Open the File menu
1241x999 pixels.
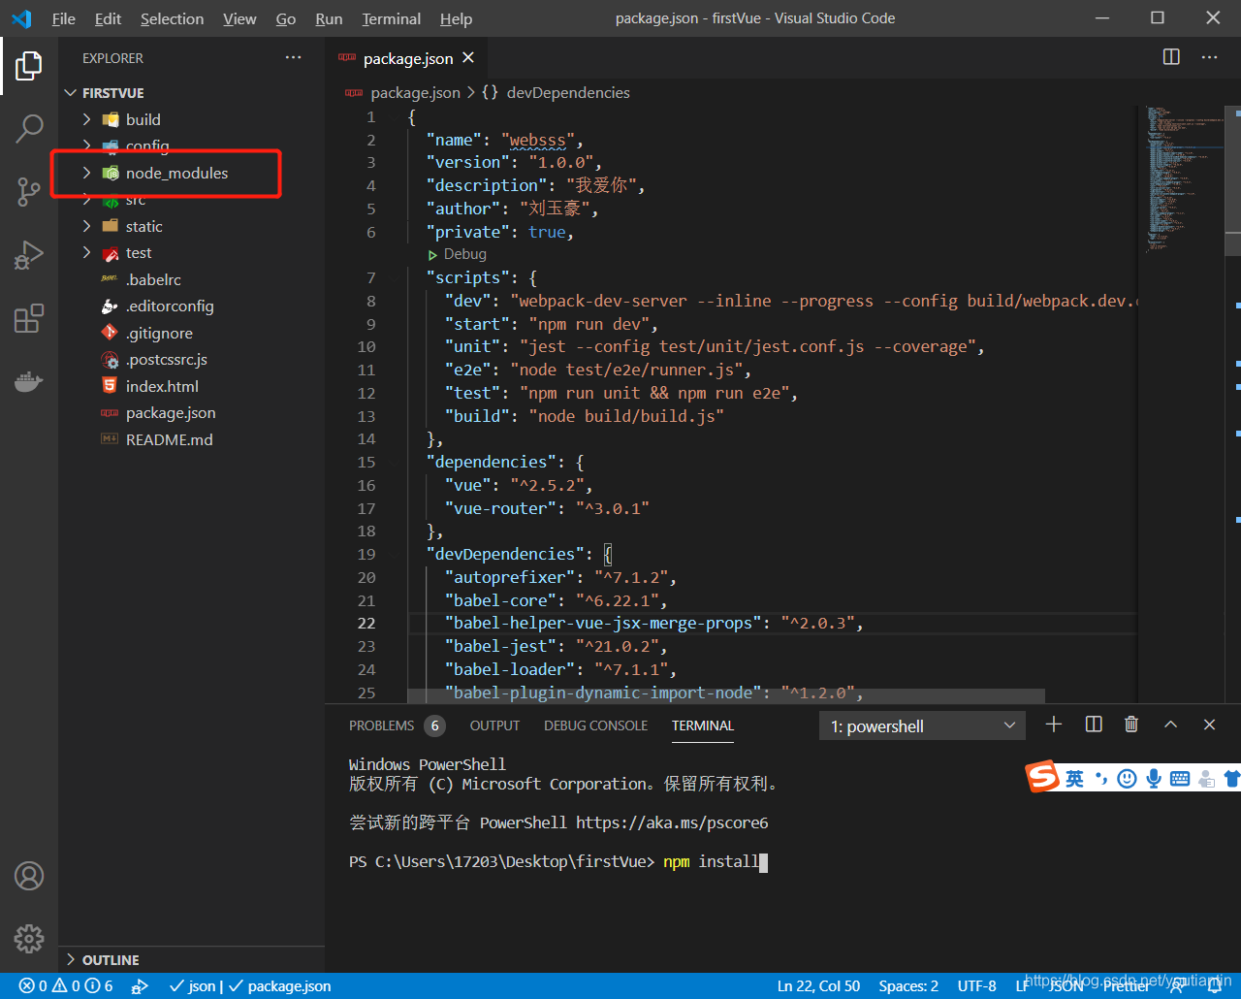(x=64, y=18)
